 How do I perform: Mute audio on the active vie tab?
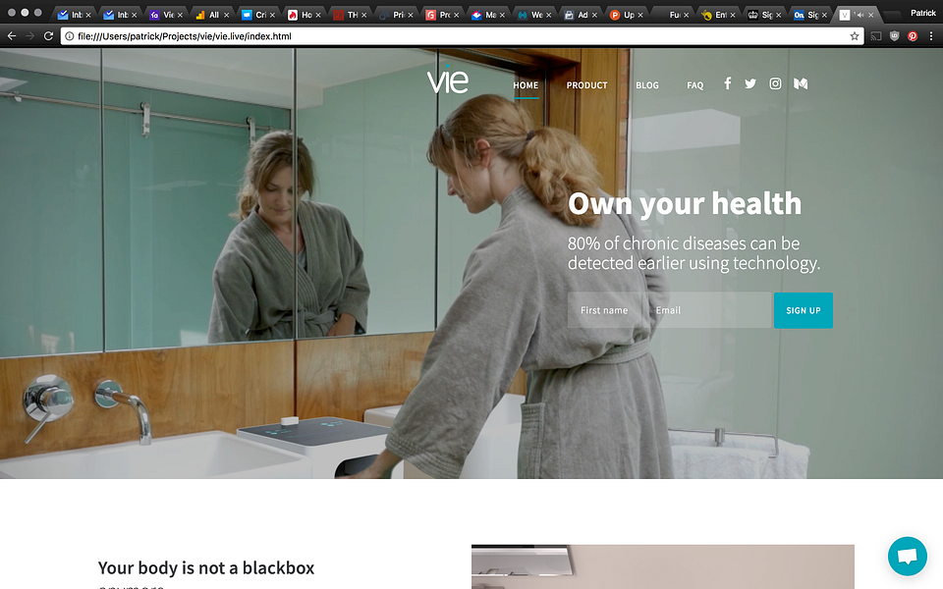click(x=860, y=15)
